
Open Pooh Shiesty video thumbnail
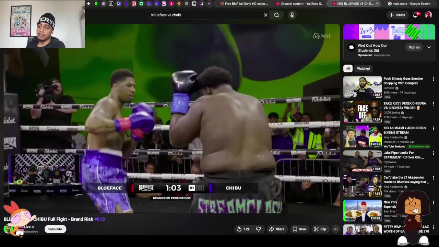(x=363, y=87)
